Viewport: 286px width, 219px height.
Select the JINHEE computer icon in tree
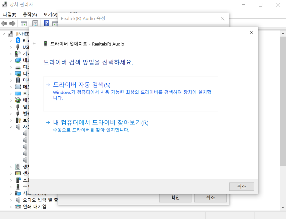(11, 34)
